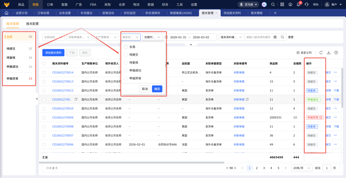
Task: Click the global search magnifier icon
Action: click(273, 4)
